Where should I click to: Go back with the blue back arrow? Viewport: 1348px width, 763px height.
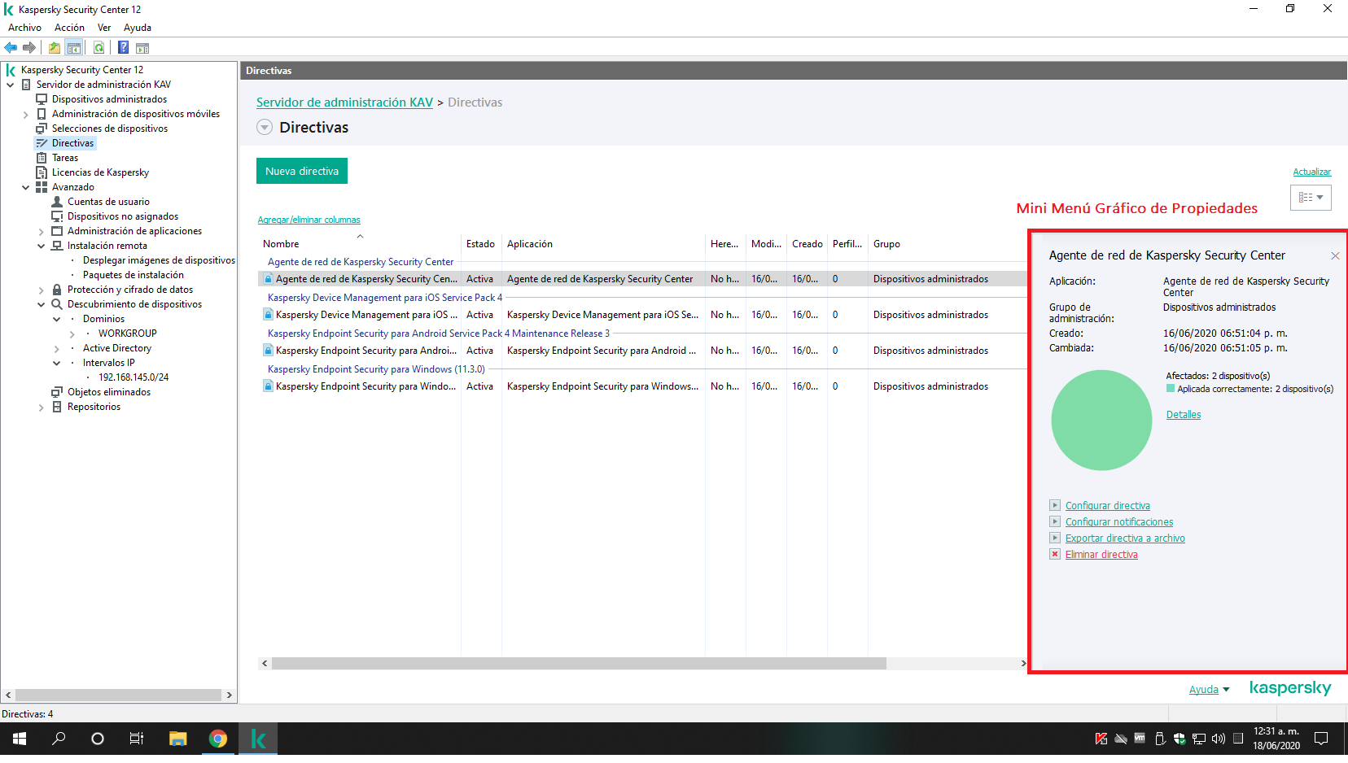tap(11, 47)
